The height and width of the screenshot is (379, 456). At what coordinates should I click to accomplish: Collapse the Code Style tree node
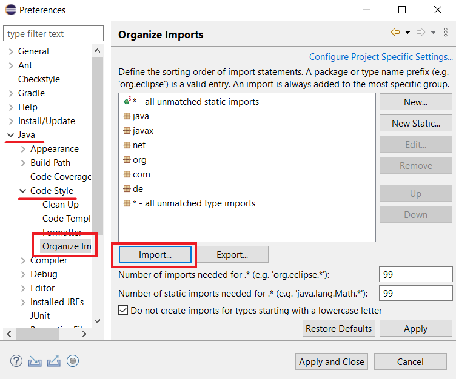pos(22,191)
